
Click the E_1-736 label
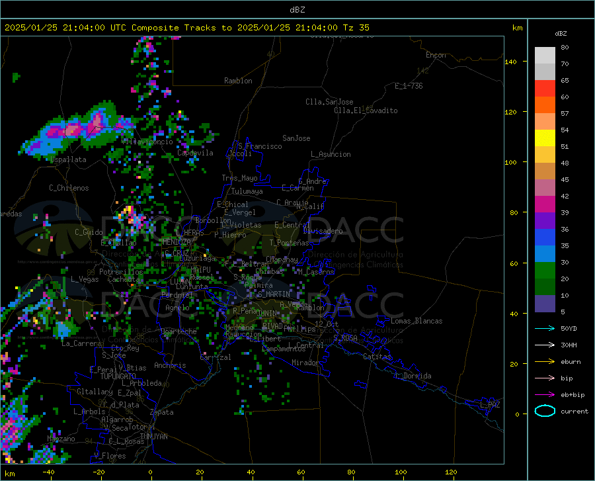[409, 86]
